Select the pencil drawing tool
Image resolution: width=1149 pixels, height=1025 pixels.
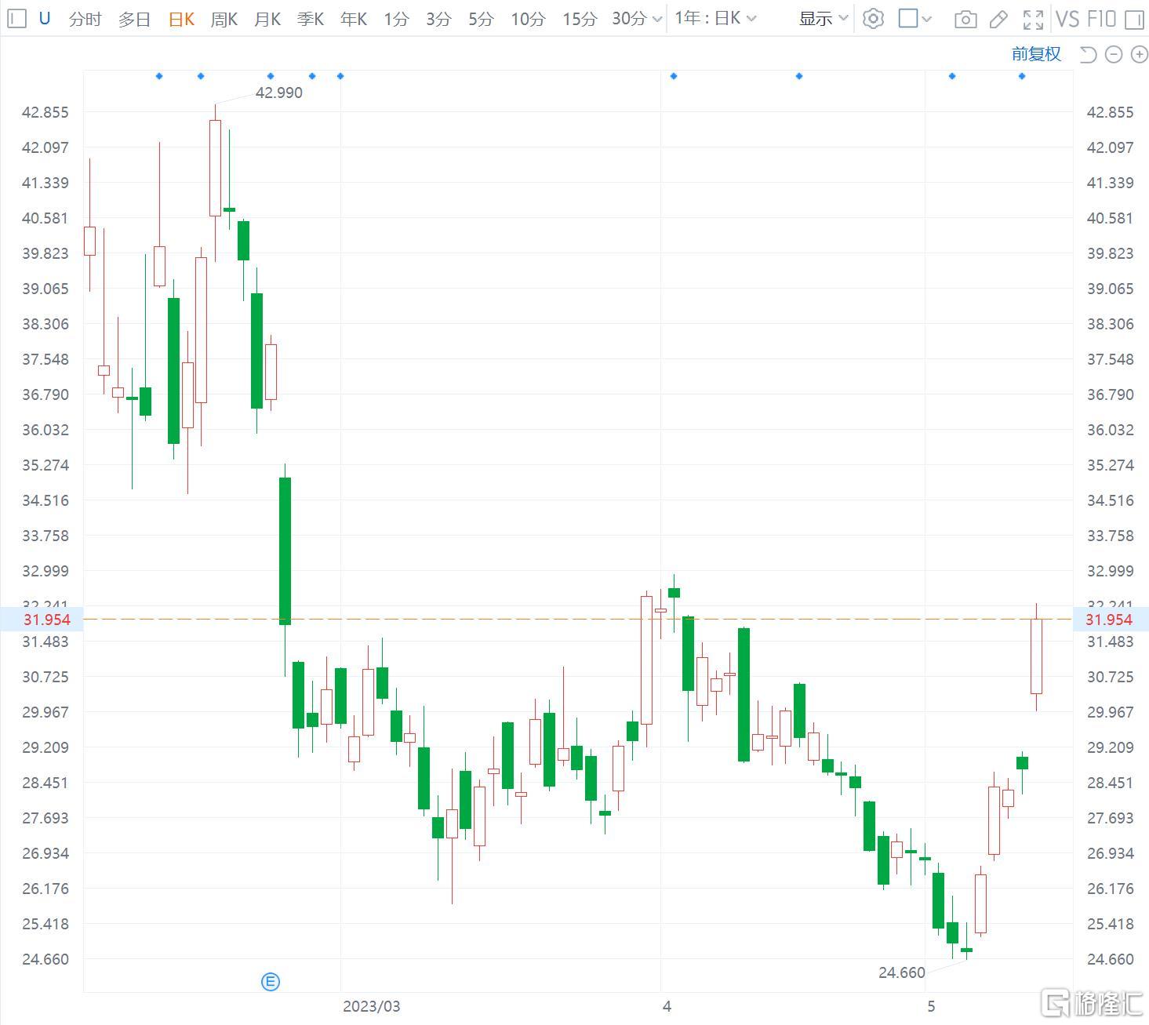(x=999, y=19)
